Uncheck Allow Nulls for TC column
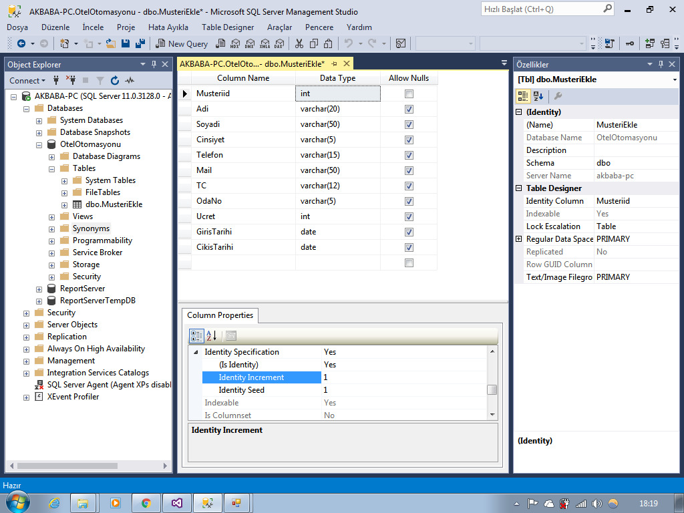The image size is (684, 513). click(409, 186)
